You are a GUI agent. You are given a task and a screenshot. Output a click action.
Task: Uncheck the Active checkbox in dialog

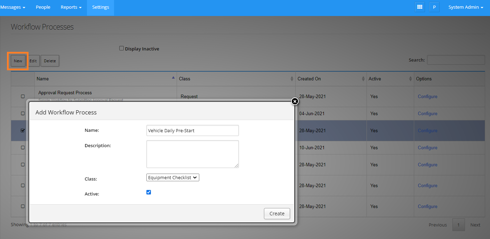click(x=149, y=192)
